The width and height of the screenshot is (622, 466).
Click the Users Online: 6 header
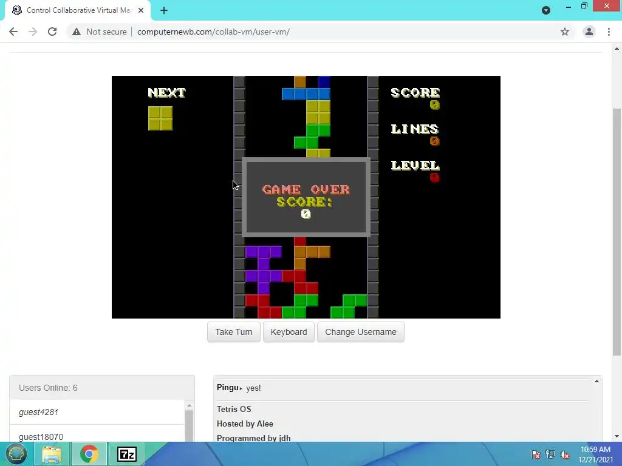[x=102, y=388]
